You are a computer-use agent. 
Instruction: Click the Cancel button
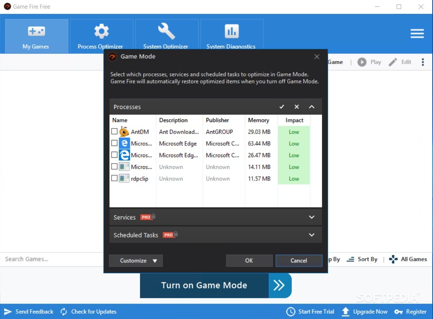pos(299,261)
